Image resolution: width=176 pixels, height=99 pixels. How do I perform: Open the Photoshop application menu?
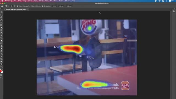pyautogui.click(x=9, y=1)
